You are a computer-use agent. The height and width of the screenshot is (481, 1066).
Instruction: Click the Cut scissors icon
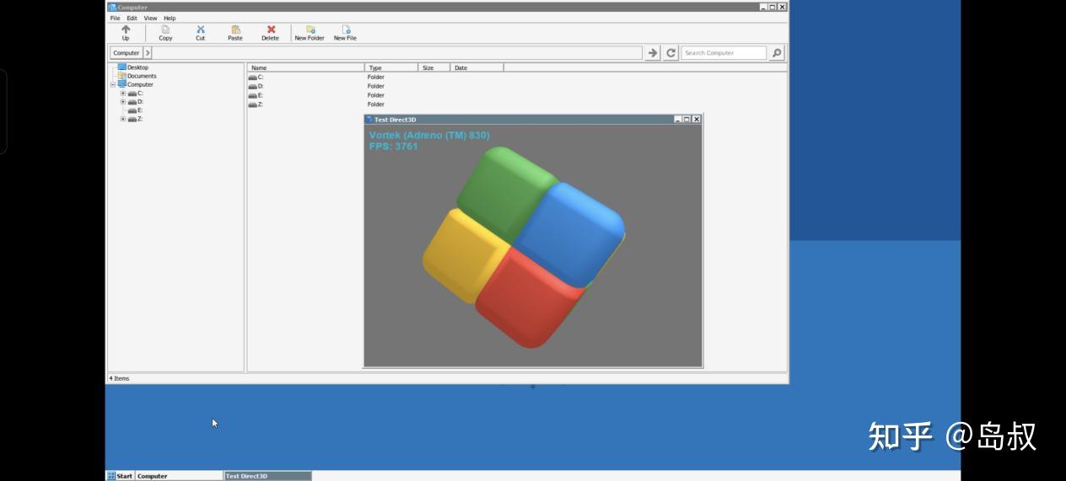[201, 29]
